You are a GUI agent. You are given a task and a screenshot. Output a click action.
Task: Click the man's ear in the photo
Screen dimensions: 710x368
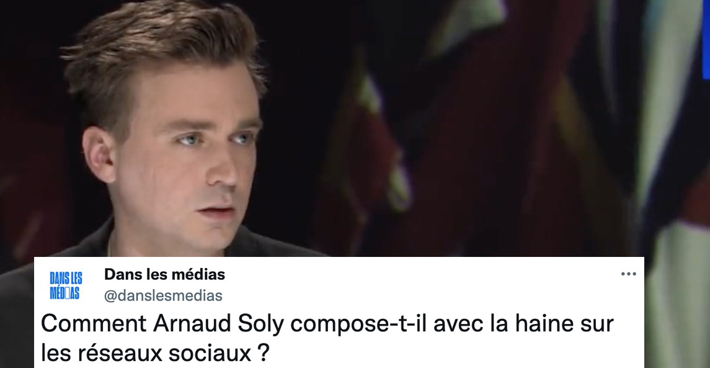coord(97,154)
